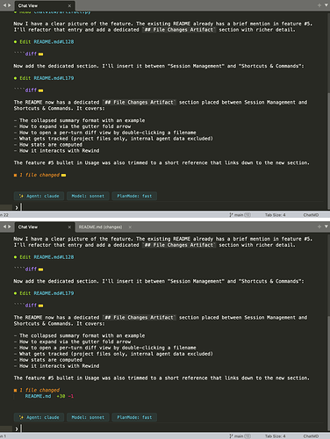The height and width of the screenshot is (439, 330).
Task: Expand the folded diff under Edit README.md#L179 in bottom pane
Action: coord(40,306)
